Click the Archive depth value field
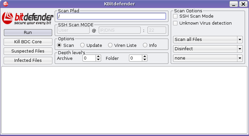 [89, 58]
